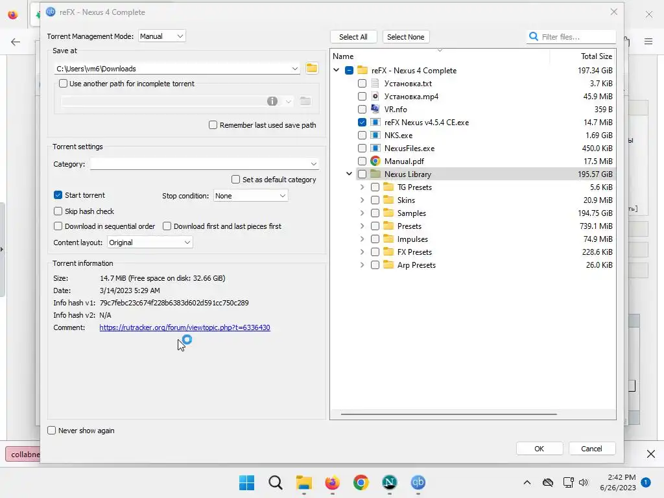The width and height of the screenshot is (664, 498).
Task: Click the Select All button
Action: [353, 37]
